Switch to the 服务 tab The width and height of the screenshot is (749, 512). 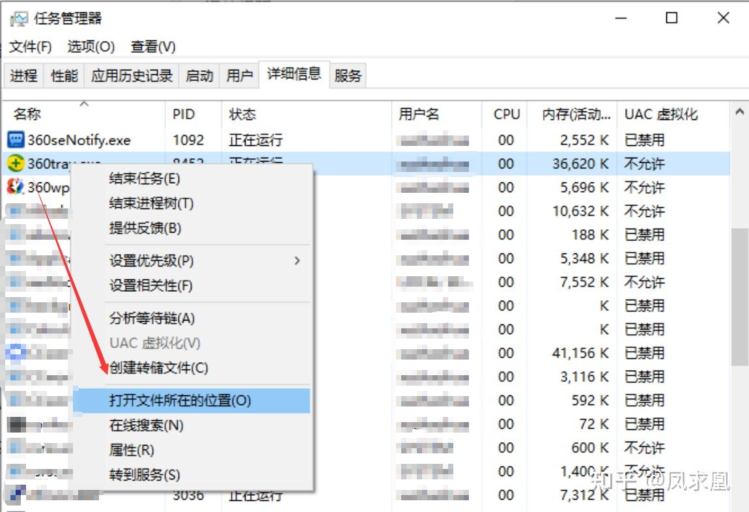pos(348,75)
